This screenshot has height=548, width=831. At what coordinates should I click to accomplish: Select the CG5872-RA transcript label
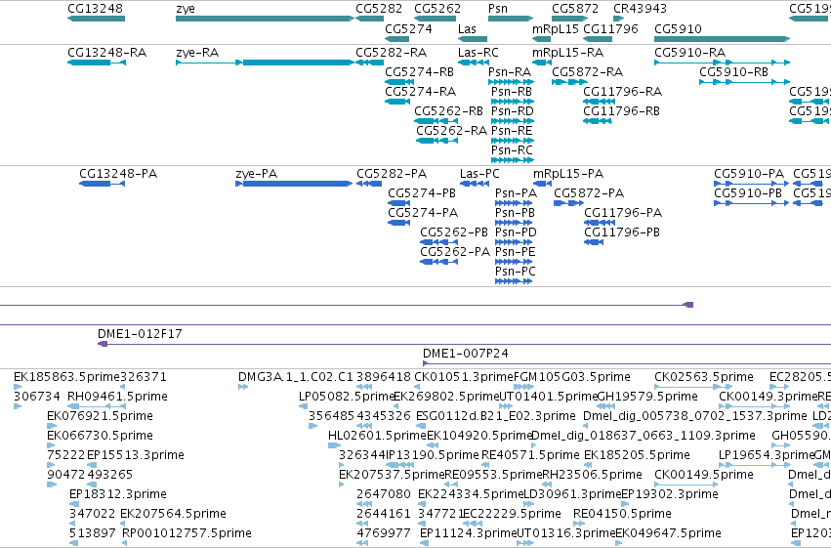587,72
